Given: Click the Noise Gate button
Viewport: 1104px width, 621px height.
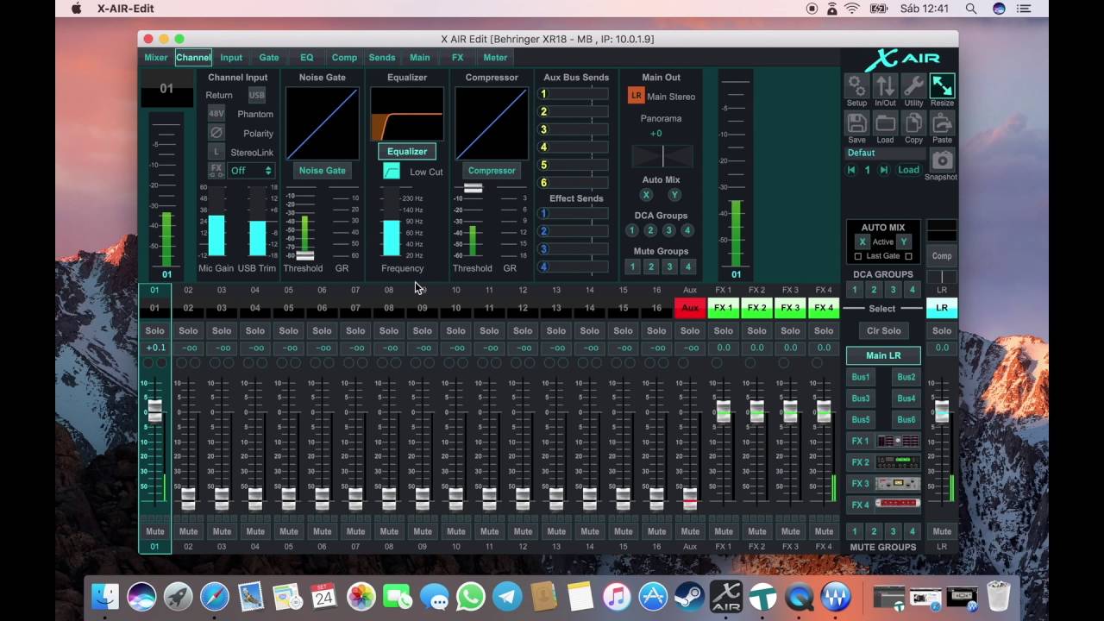Looking at the screenshot, I should click(323, 171).
